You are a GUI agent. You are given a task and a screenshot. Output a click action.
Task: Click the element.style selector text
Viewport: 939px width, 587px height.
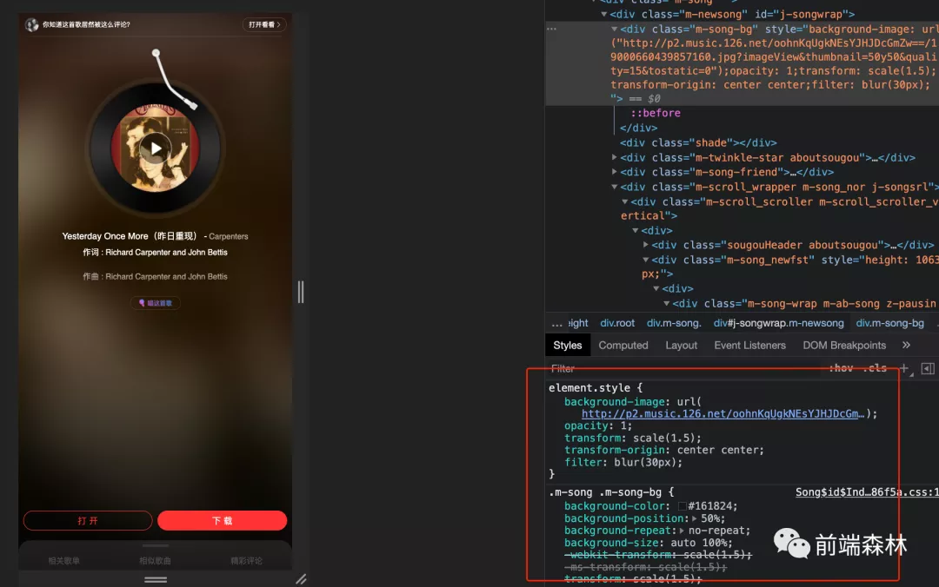(x=589, y=388)
